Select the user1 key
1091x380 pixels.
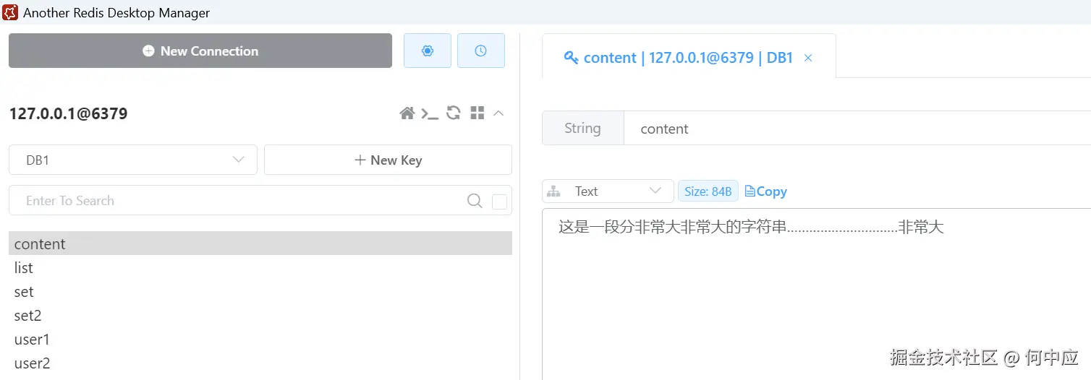pyautogui.click(x=260, y=339)
